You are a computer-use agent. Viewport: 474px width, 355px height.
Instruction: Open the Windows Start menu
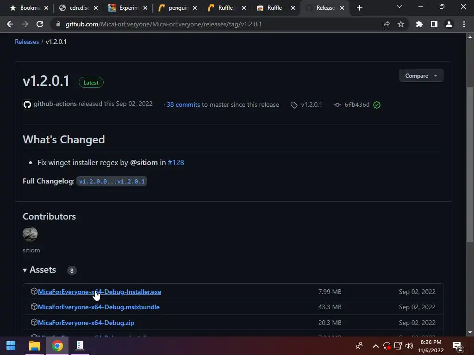coord(11,345)
